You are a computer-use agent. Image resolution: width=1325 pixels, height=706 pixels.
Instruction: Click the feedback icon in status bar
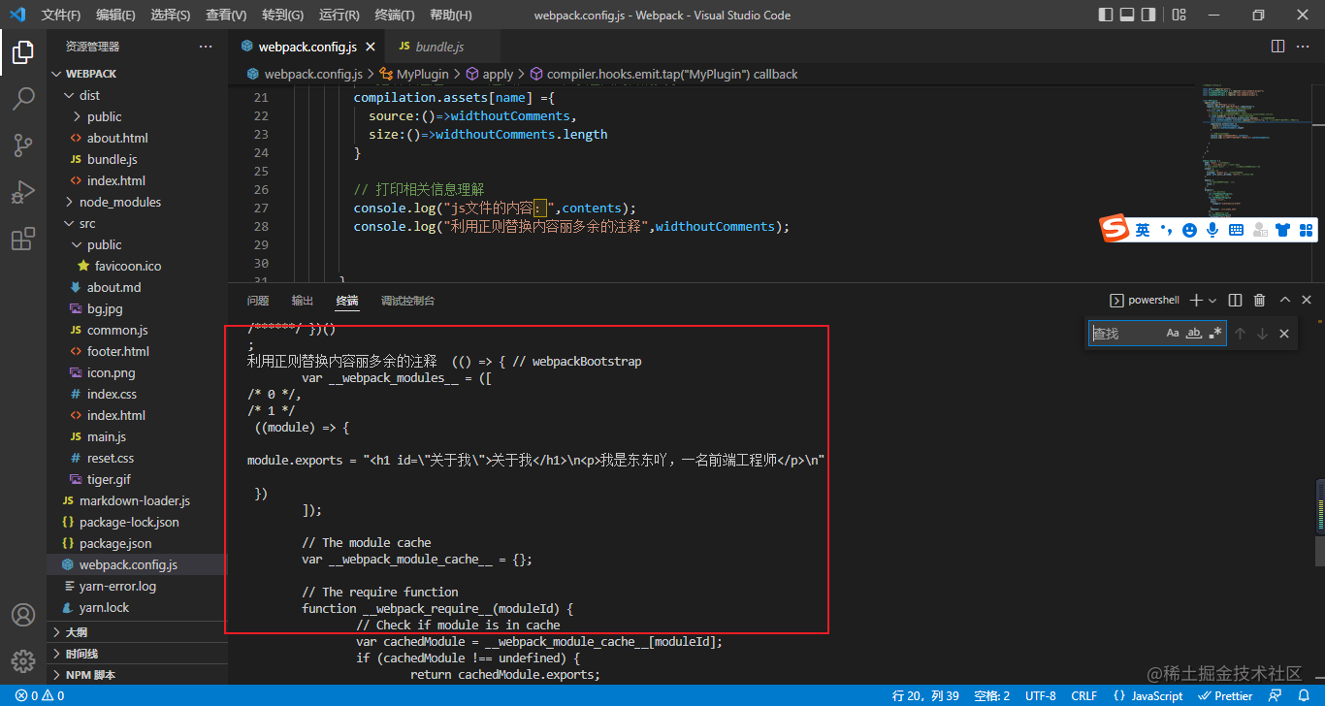pyautogui.click(x=1276, y=695)
